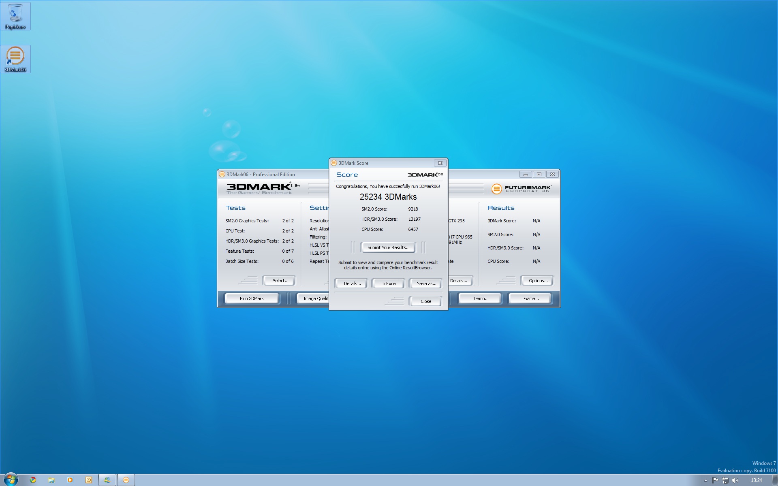Viewport: 778px width, 486px height.
Task: Open Action Center flag tray icon
Action: [715, 480]
